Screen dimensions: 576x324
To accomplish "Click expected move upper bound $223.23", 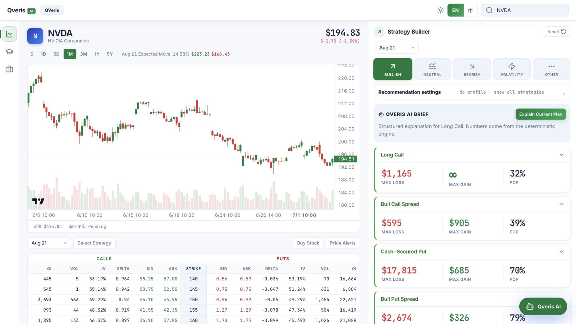I will pos(200,54).
